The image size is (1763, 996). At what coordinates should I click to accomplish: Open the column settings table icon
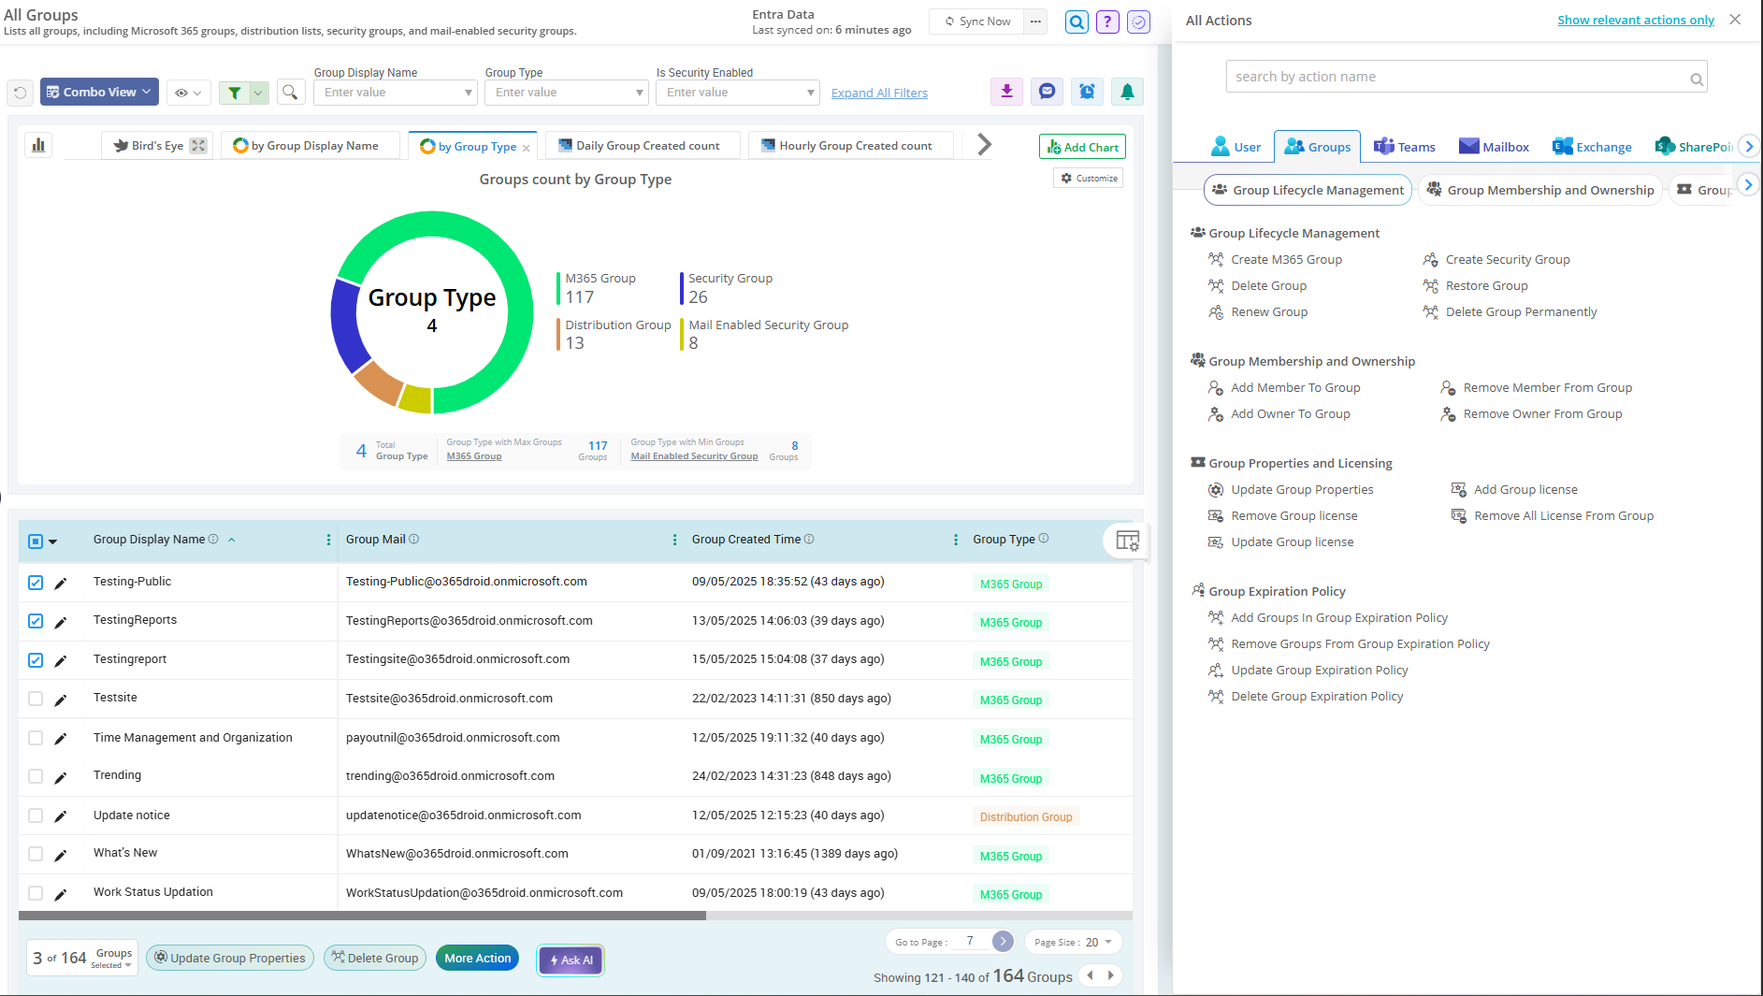tap(1127, 541)
